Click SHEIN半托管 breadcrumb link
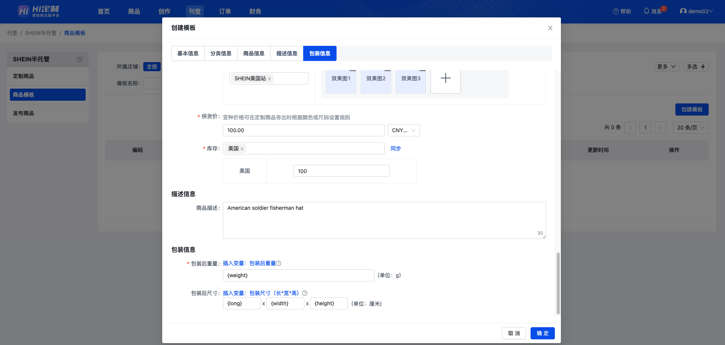This screenshot has height=345, width=725. coord(41,33)
